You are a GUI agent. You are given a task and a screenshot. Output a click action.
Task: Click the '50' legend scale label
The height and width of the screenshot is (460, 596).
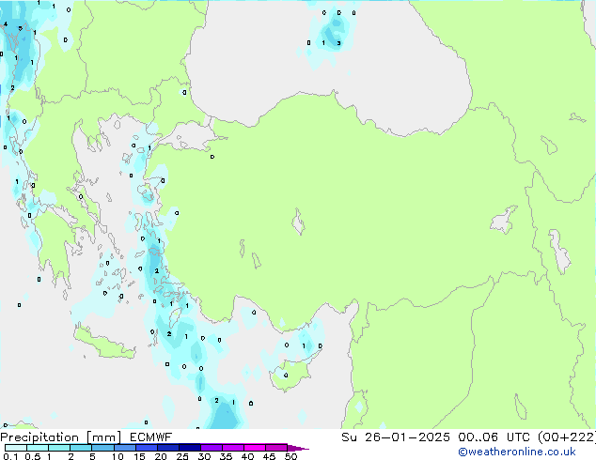[x=290, y=456]
